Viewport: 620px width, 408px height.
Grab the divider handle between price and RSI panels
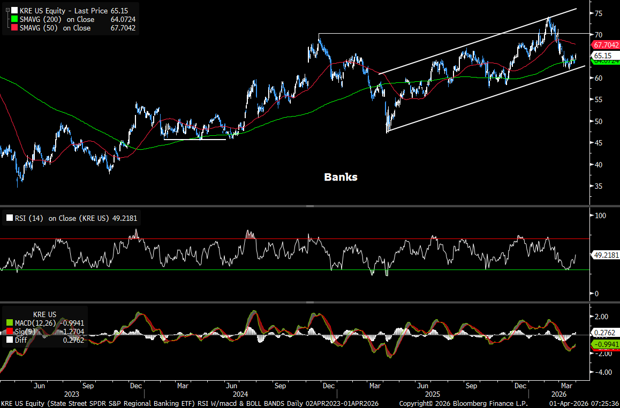click(x=310, y=206)
